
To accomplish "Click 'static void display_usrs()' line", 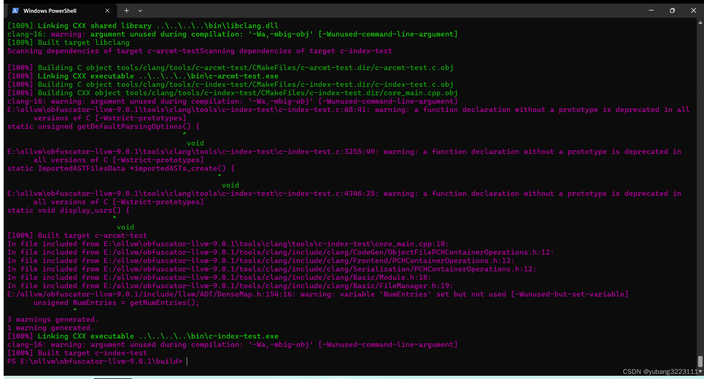I will pyautogui.click(x=69, y=210).
